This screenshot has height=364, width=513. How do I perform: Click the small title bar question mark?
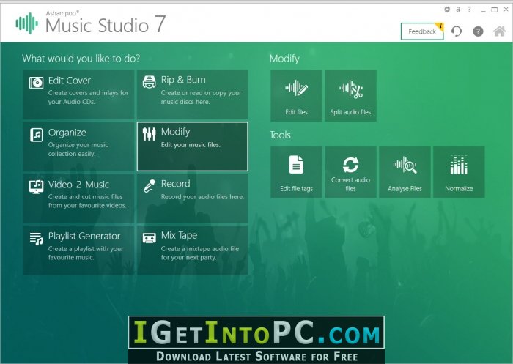(x=469, y=10)
